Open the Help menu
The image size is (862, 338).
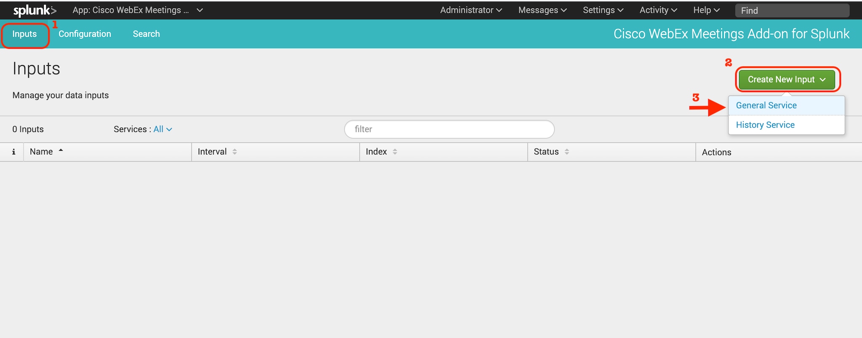(706, 10)
